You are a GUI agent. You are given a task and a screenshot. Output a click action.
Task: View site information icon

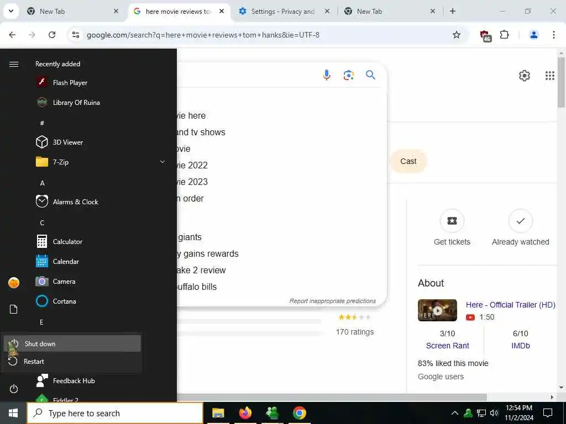pos(75,35)
